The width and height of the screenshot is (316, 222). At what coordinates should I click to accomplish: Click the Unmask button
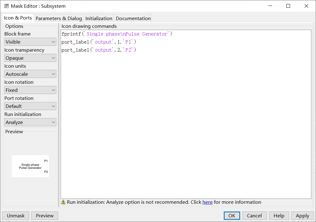click(16, 216)
